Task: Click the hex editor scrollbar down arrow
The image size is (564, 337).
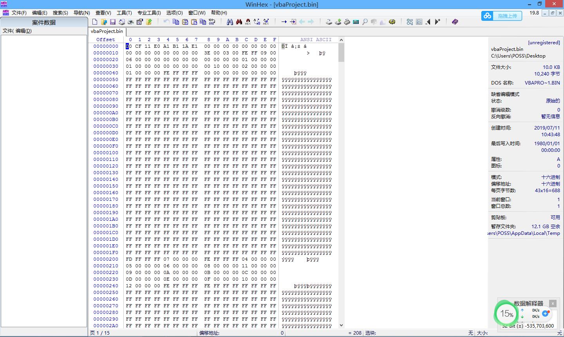Action: [341, 325]
